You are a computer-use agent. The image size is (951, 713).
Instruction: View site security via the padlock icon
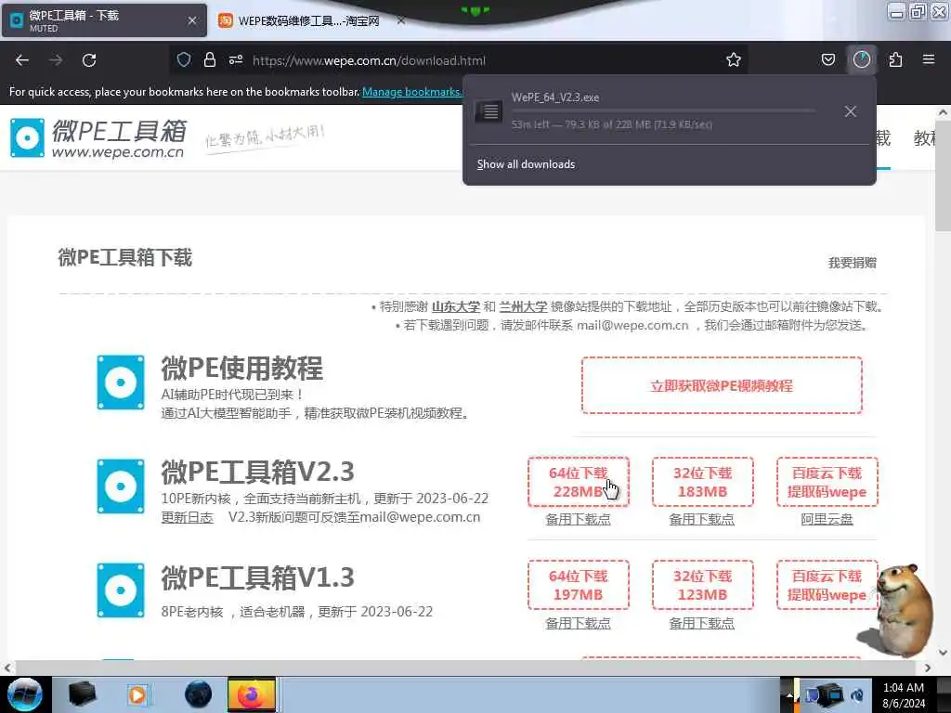210,59
